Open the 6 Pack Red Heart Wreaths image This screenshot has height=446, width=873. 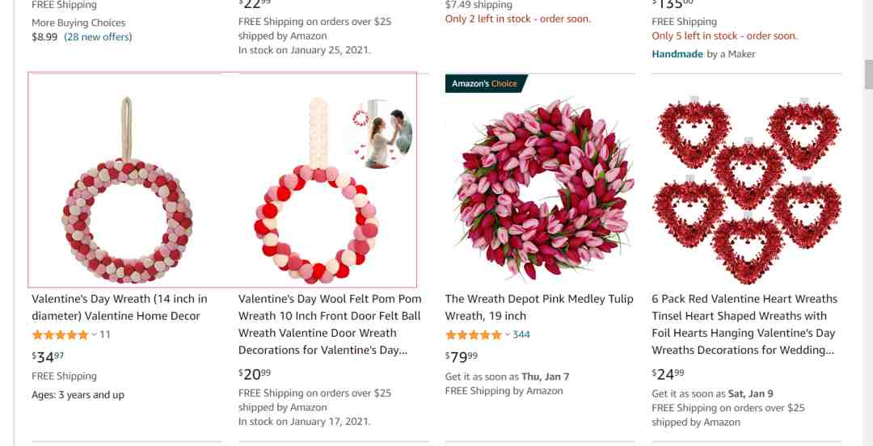point(747,190)
